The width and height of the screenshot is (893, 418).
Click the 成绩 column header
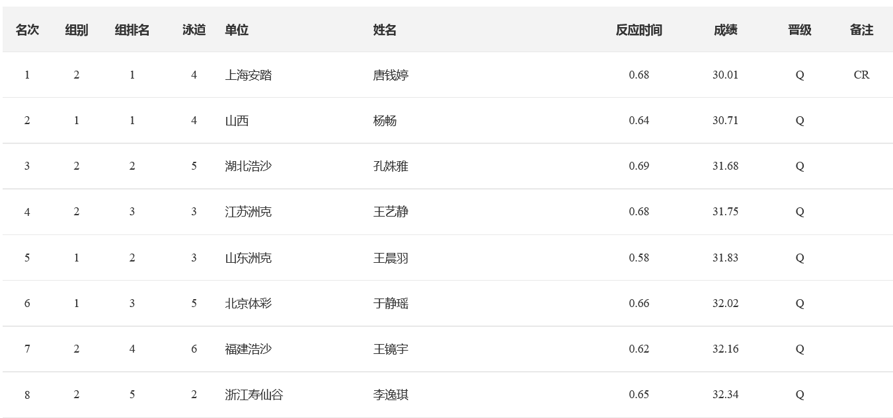(x=725, y=30)
